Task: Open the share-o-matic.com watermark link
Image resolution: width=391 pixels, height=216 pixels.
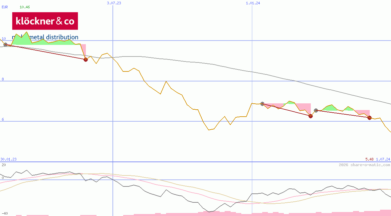Action: 364,165
